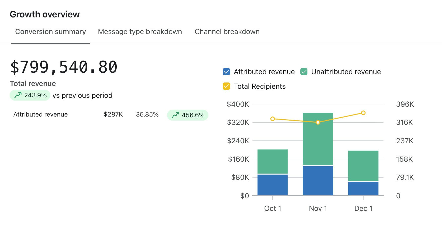442x226 pixels.
Task: Toggle the Unattributed revenue legend checkbox
Action: (x=304, y=72)
